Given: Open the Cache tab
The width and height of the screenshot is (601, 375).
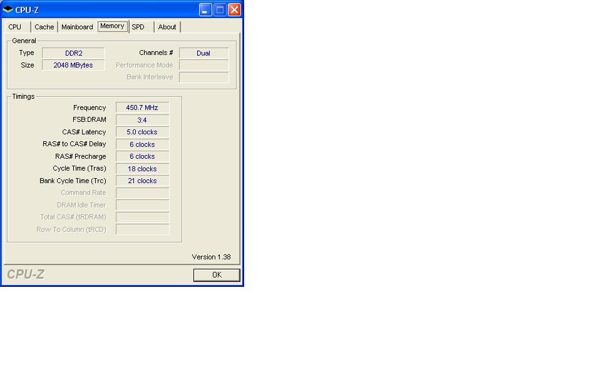Looking at the screenshot, I should pos(44,27).
